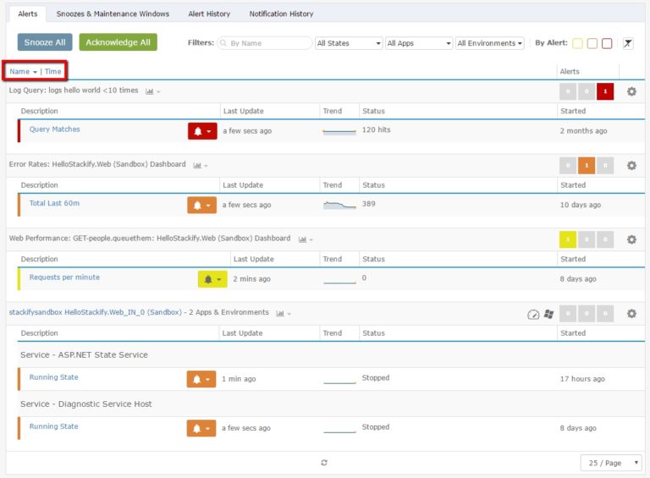Image resolution: width=650 pixels, height=478 pixels.
Task: Open the Query Matches link
Action: point(55,129)
